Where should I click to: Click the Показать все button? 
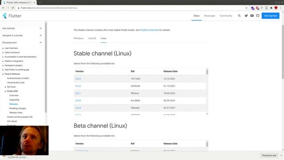pos(269,156)
